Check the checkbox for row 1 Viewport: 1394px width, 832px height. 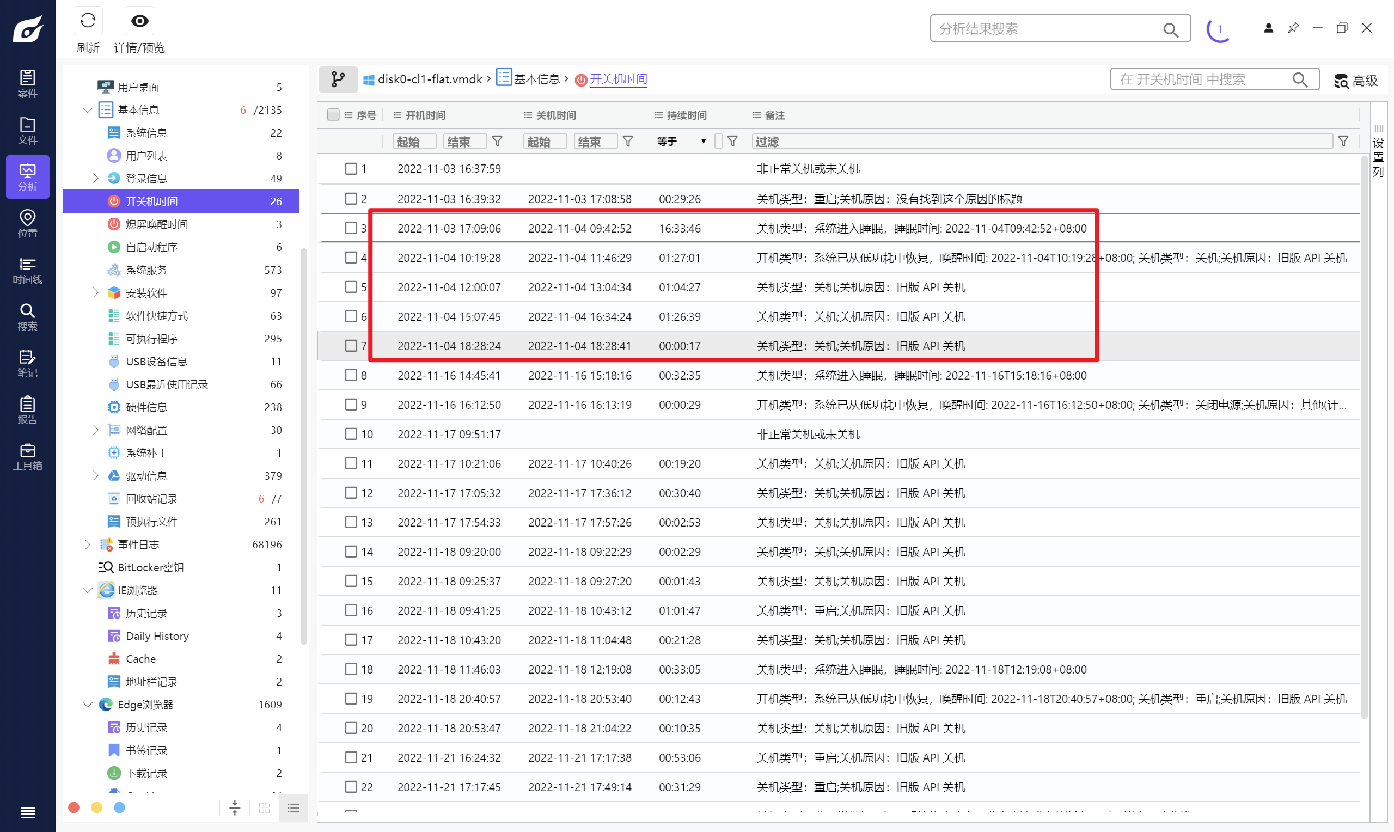[x=351, y=169]
